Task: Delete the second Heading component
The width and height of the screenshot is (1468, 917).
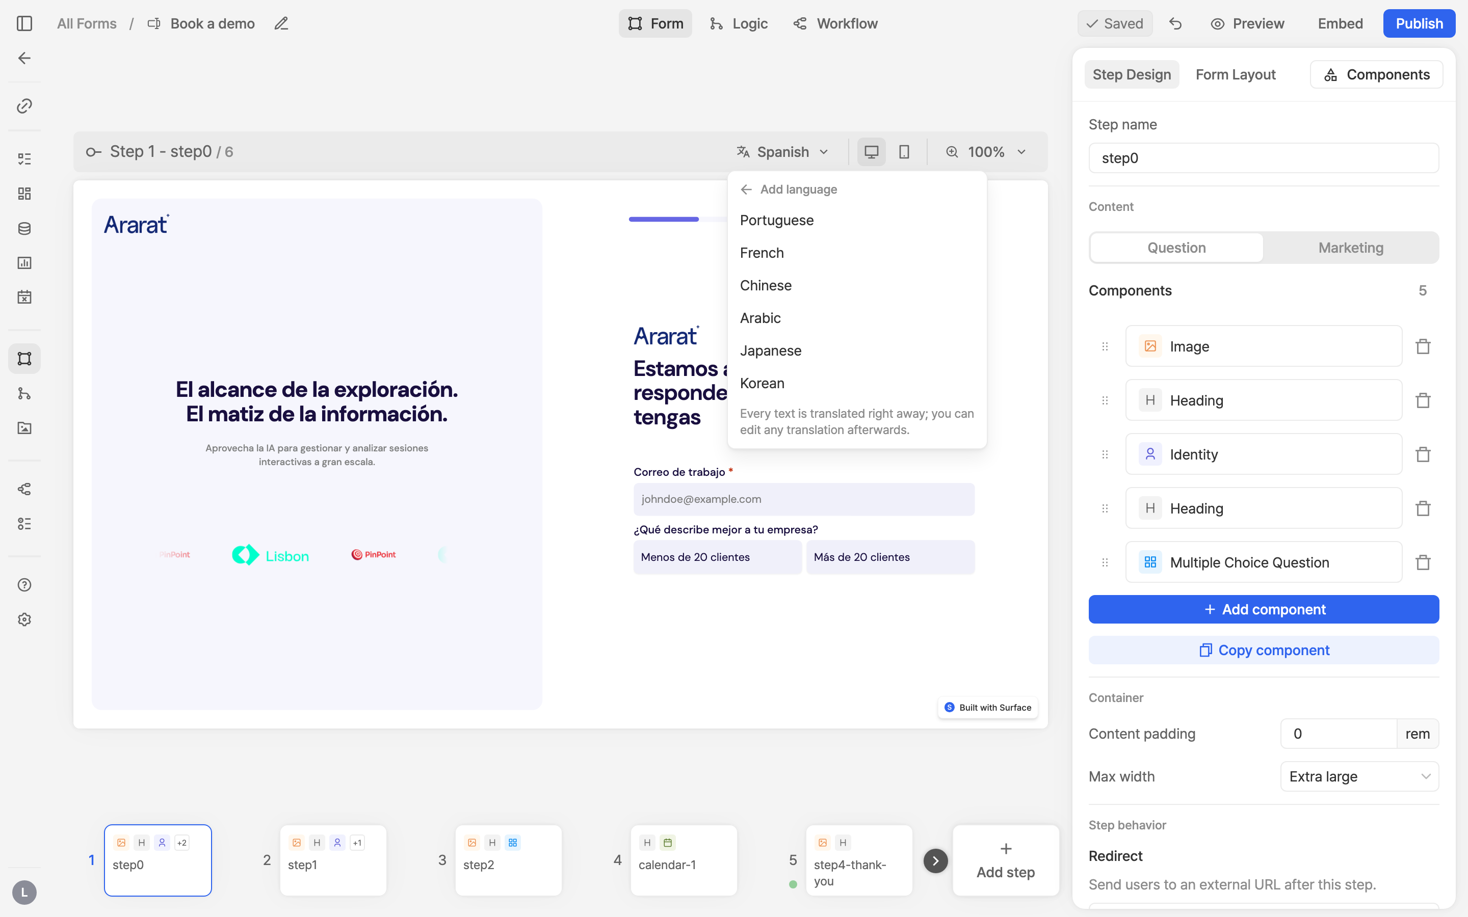Action: click(1423, 508)
